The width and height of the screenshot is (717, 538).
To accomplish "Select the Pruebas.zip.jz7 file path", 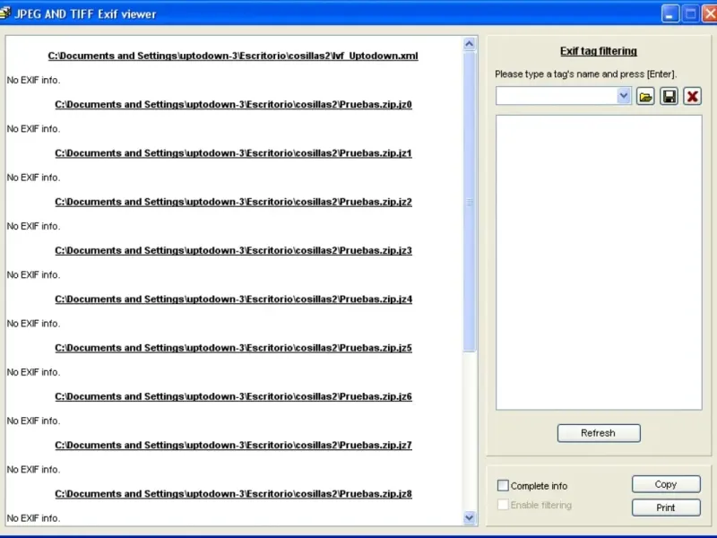I will coord(233,445).
